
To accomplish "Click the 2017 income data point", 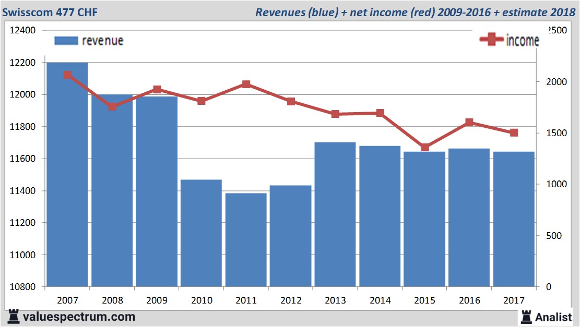I will point(514,132).
